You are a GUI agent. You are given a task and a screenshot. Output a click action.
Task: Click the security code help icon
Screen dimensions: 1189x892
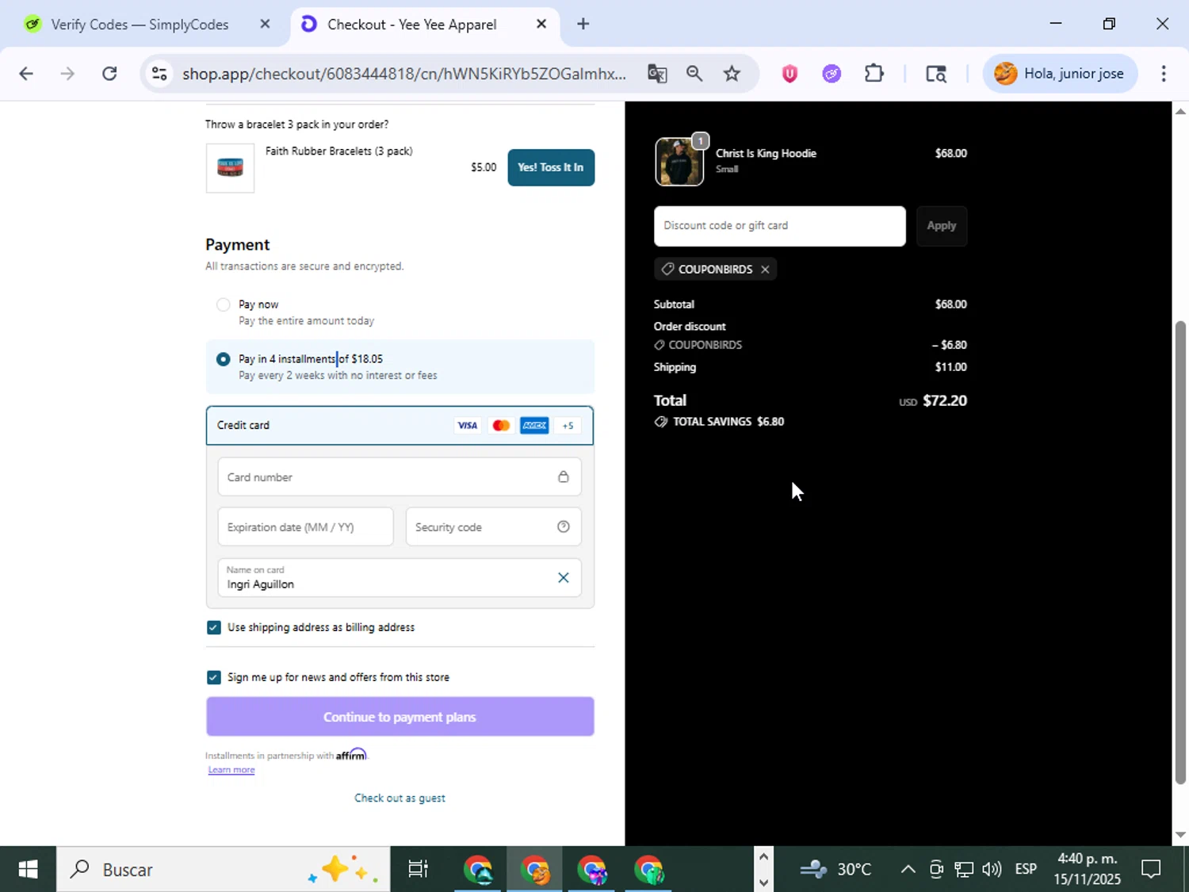[563, 526]
